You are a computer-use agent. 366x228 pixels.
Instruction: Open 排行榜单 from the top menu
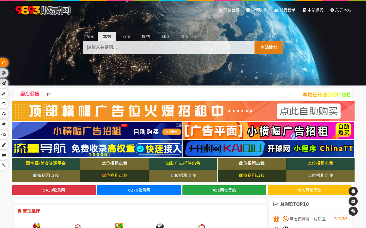285,10
